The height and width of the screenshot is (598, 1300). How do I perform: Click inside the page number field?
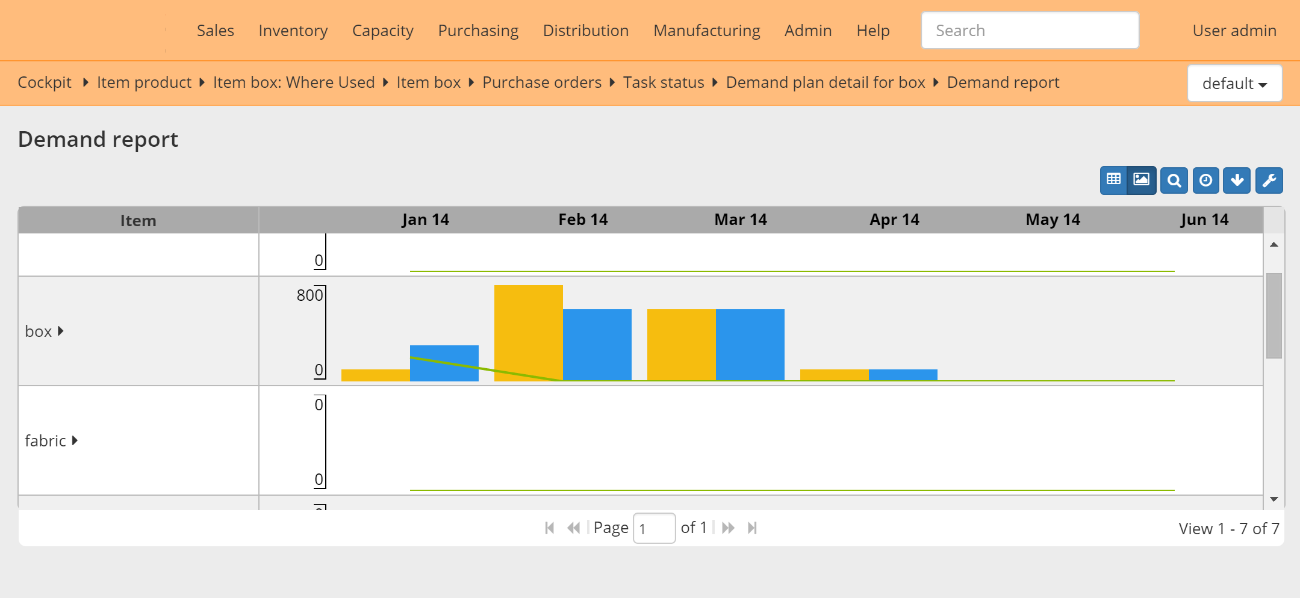tap(654, 528)
